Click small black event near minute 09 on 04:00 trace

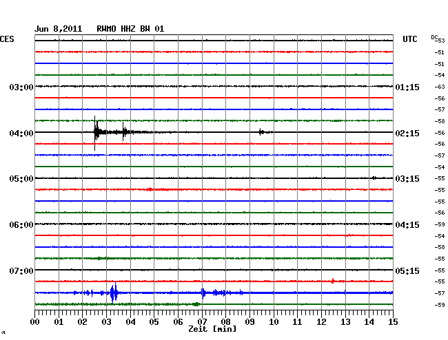(263, 132)
